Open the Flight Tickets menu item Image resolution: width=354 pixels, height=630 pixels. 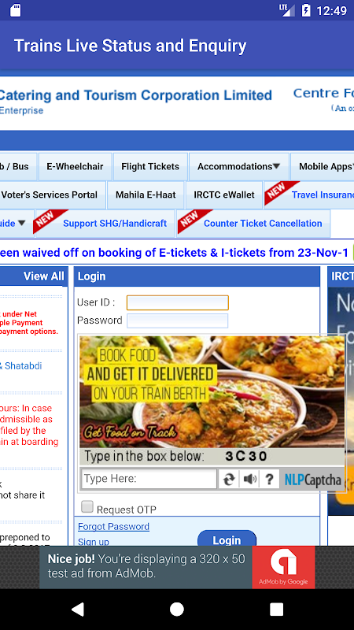coord(150,166)
